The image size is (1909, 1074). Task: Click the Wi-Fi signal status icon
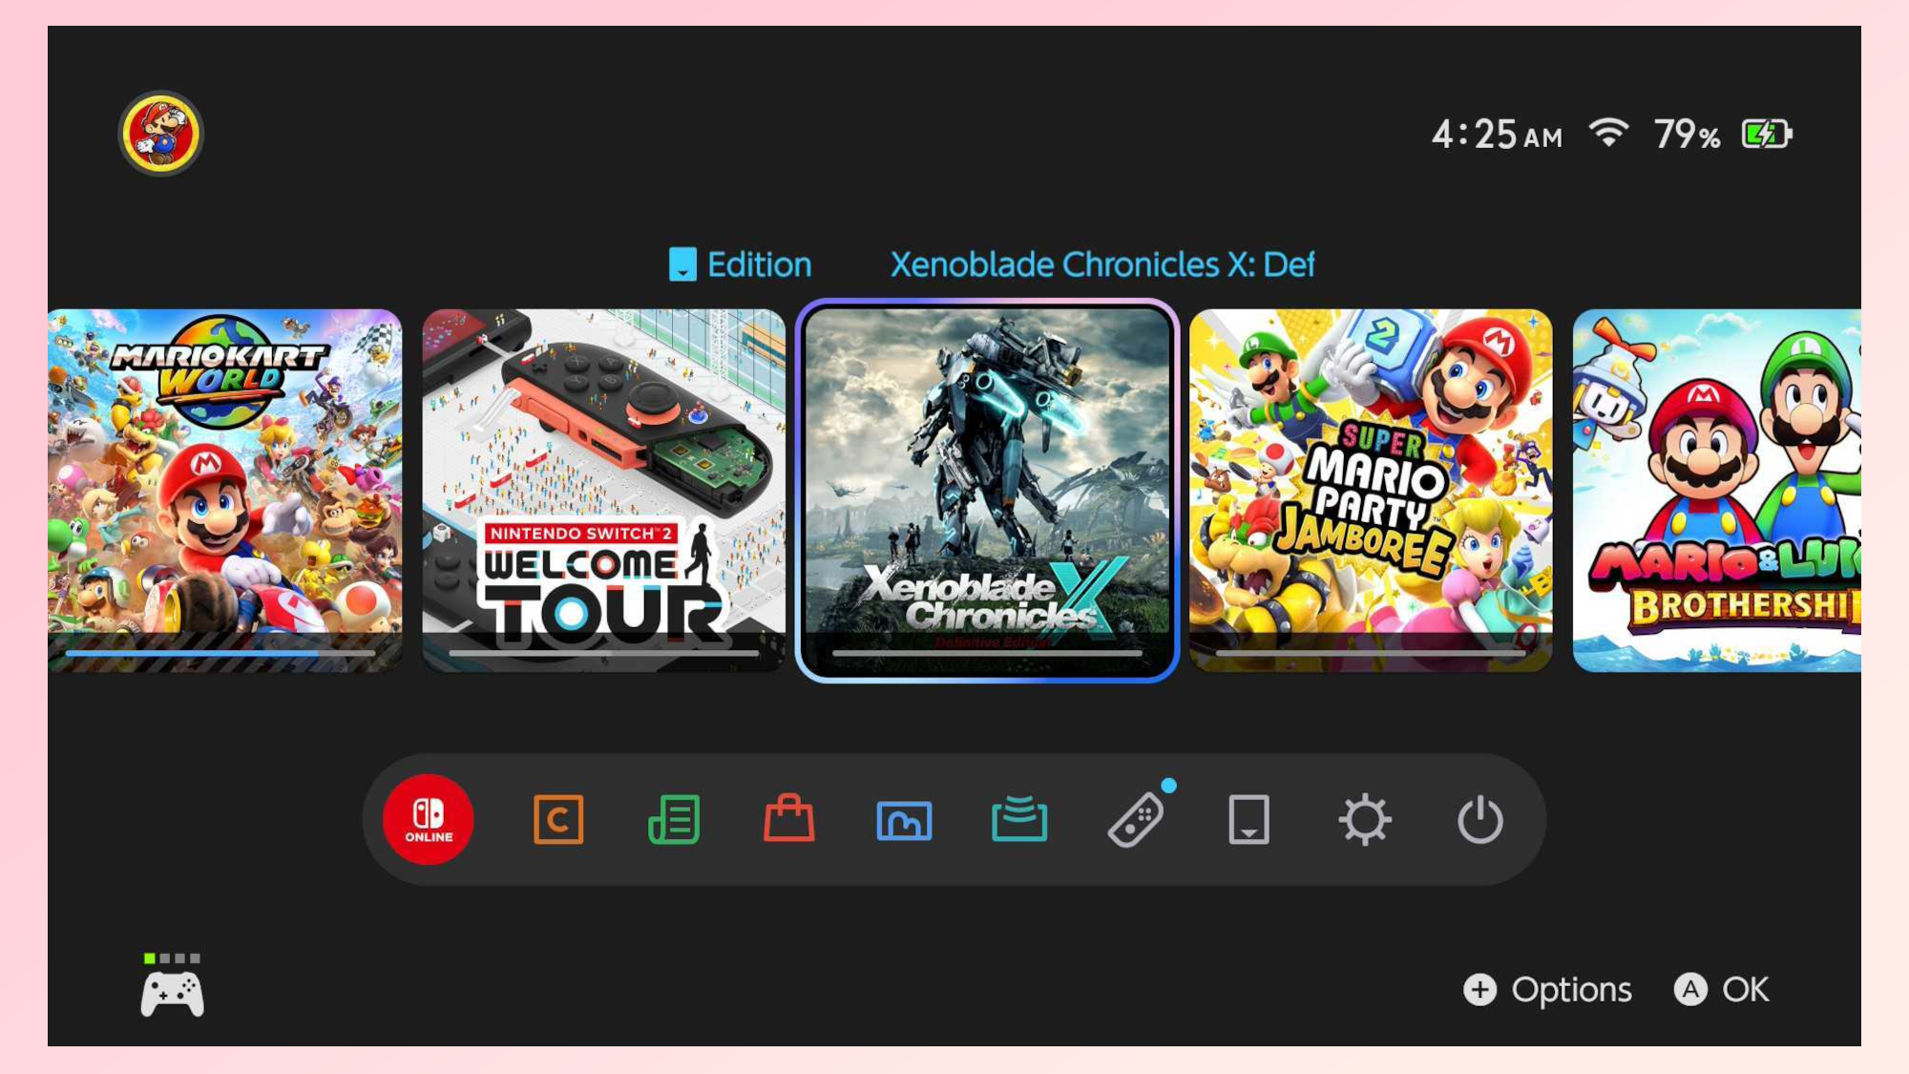(1608, 133)
